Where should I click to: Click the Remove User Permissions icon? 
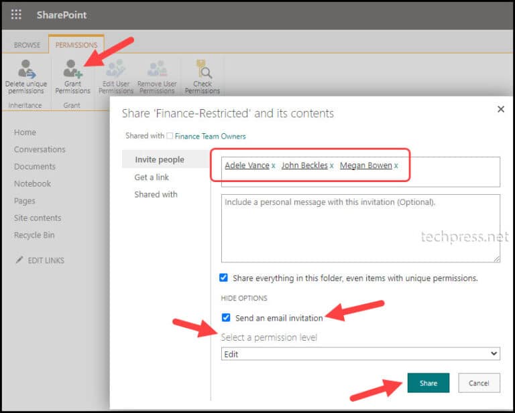[x=157, y=70]
